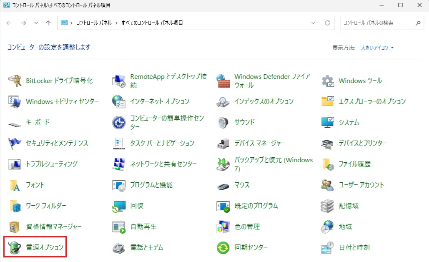429x262 pixels.
Task: Go back with the back arrow
Action: point(9,23)
